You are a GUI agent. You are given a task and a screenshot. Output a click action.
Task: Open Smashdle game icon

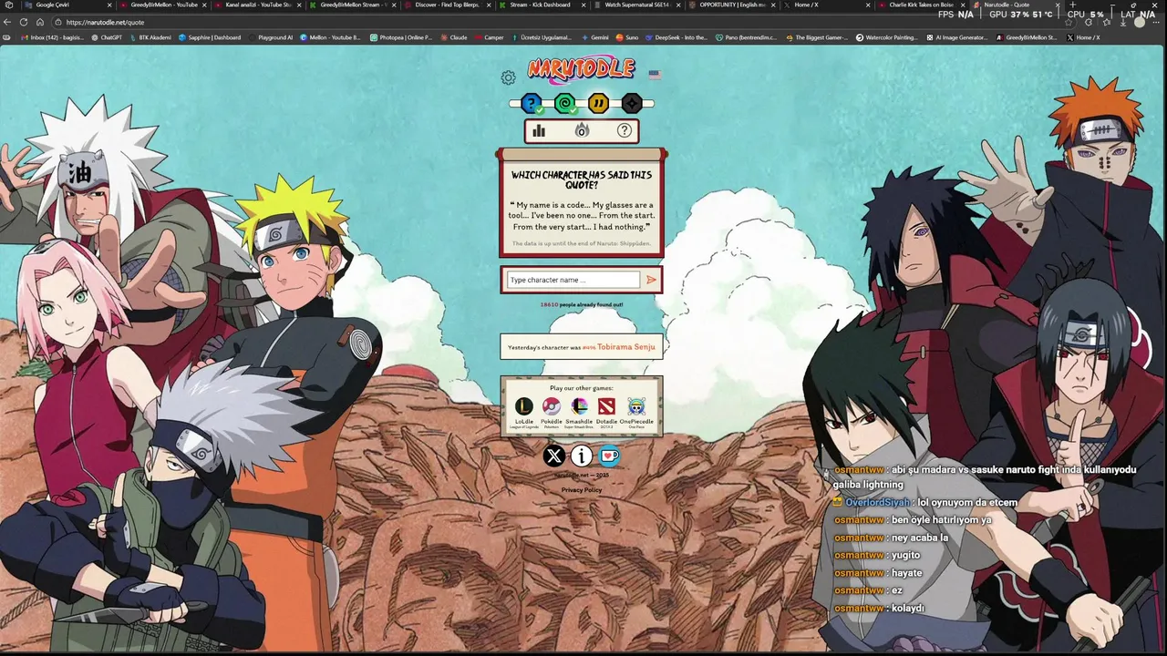[x=579, y=406]
